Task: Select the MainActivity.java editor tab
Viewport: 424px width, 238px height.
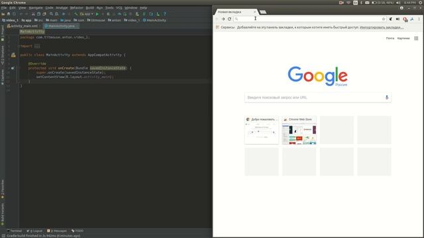Action: tap(61, 26)
